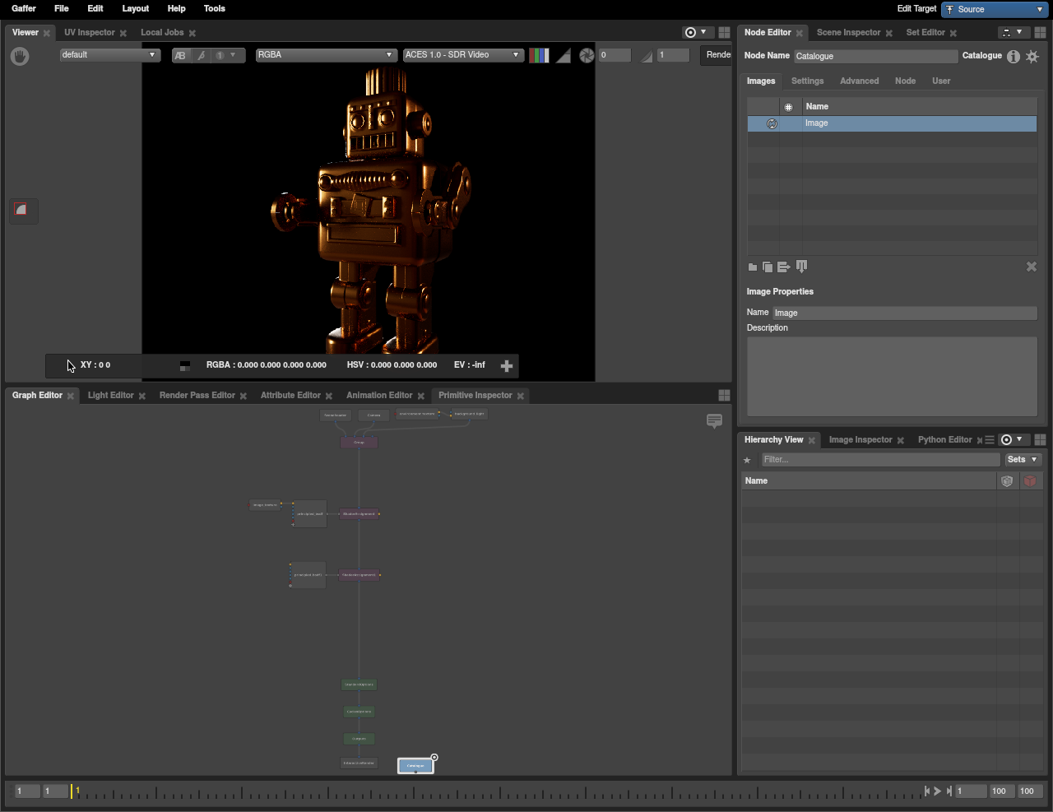1053x812 pixels.
Task: Open the 'default' view dropdown
Action: pyautogui.click(x=109, y=55)
